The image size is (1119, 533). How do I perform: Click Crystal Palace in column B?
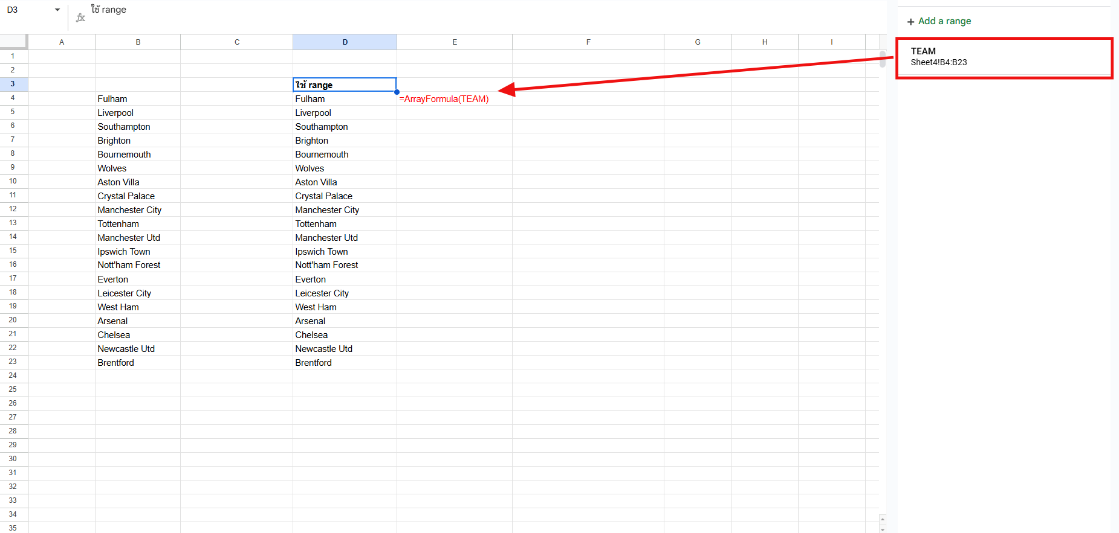(138, 196)
